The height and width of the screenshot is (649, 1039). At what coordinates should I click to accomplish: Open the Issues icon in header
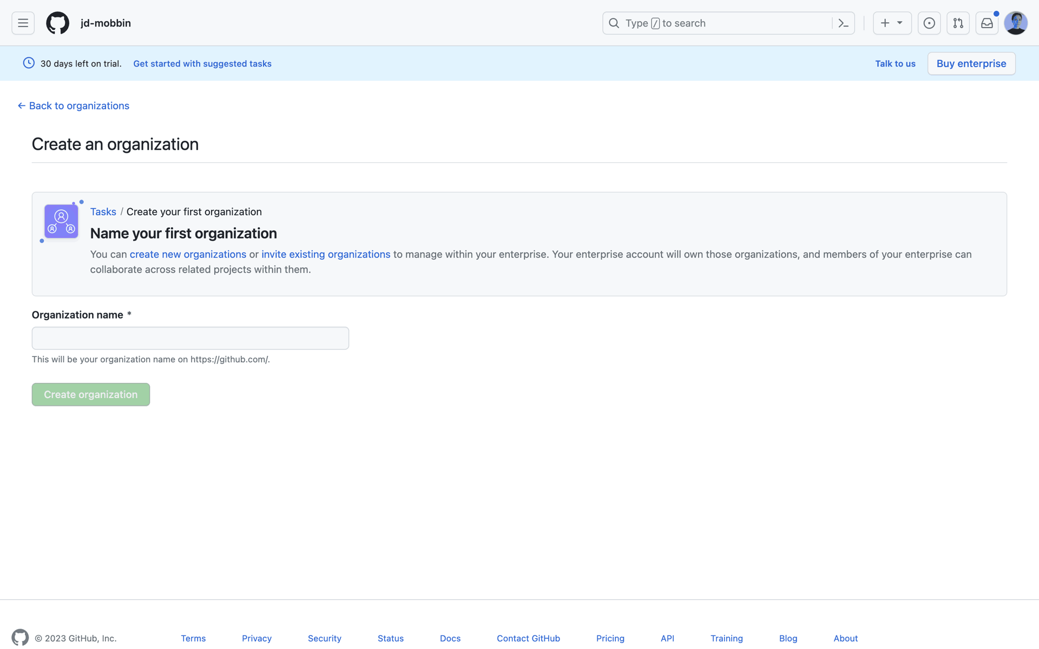(929, 23)
